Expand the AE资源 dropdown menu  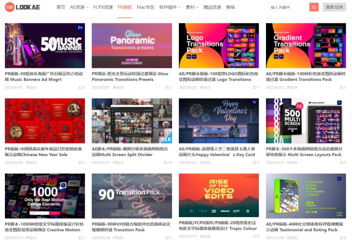(x=79, y=7)
